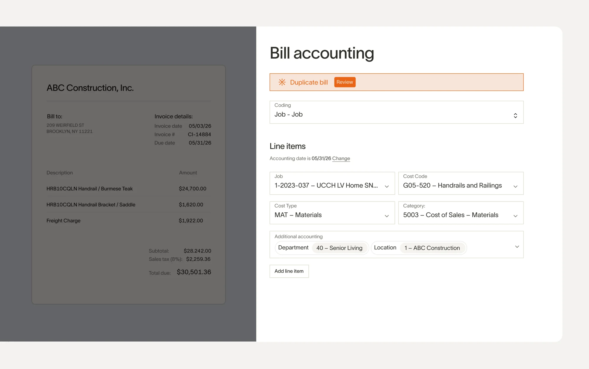Open the Coding selector showing Job - Job
Screen dimensions: 589x369
pyautogui.click(x=397, y=112)
